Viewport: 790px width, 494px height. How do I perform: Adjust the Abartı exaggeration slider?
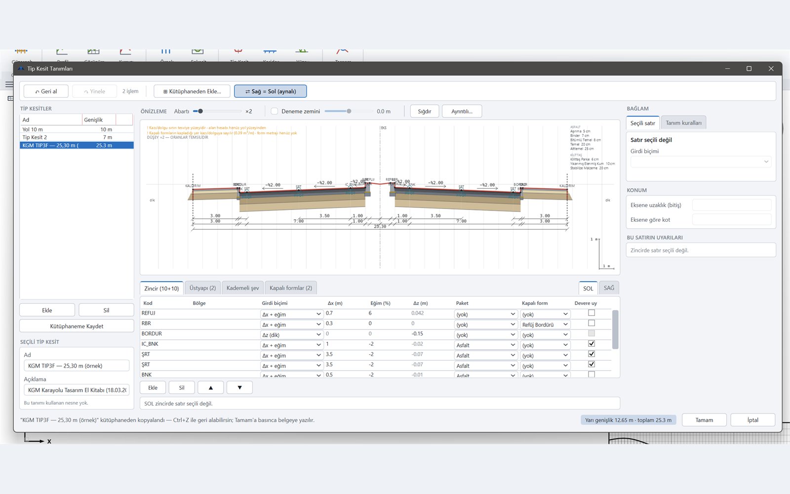click(217, 111)
